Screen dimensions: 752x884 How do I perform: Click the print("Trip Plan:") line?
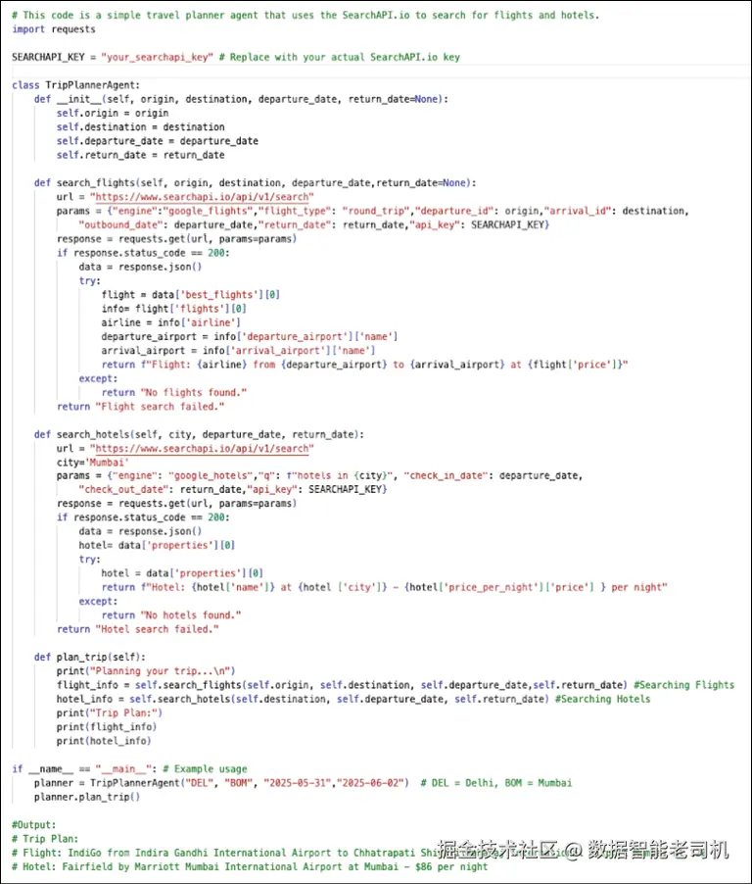click(110, 712)
